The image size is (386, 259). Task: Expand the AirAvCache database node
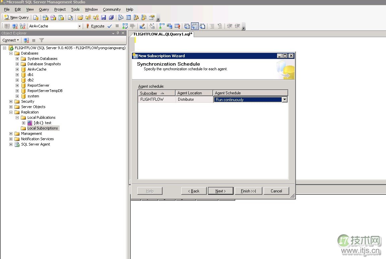[x=17, y=69]
